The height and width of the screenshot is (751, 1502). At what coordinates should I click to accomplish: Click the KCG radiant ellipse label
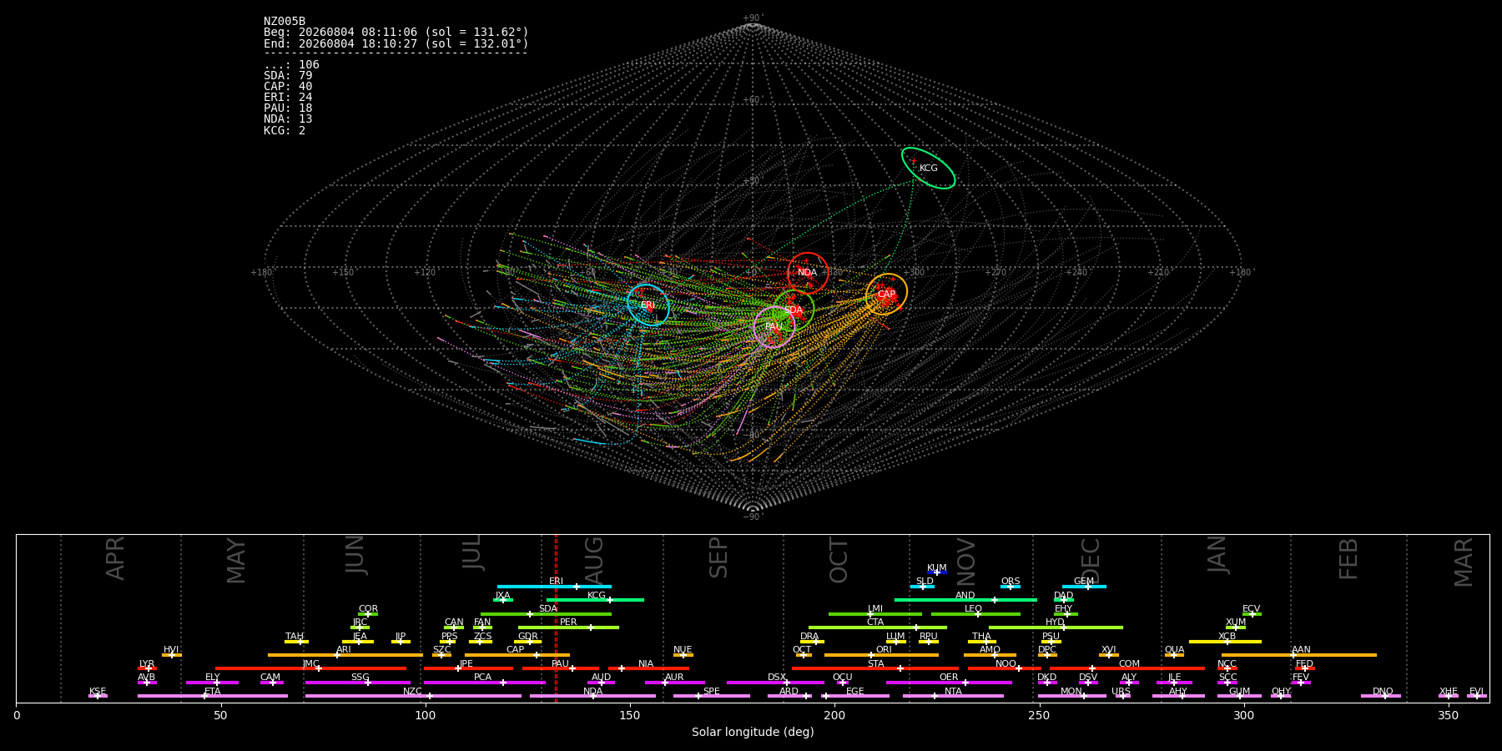[928, 169]
